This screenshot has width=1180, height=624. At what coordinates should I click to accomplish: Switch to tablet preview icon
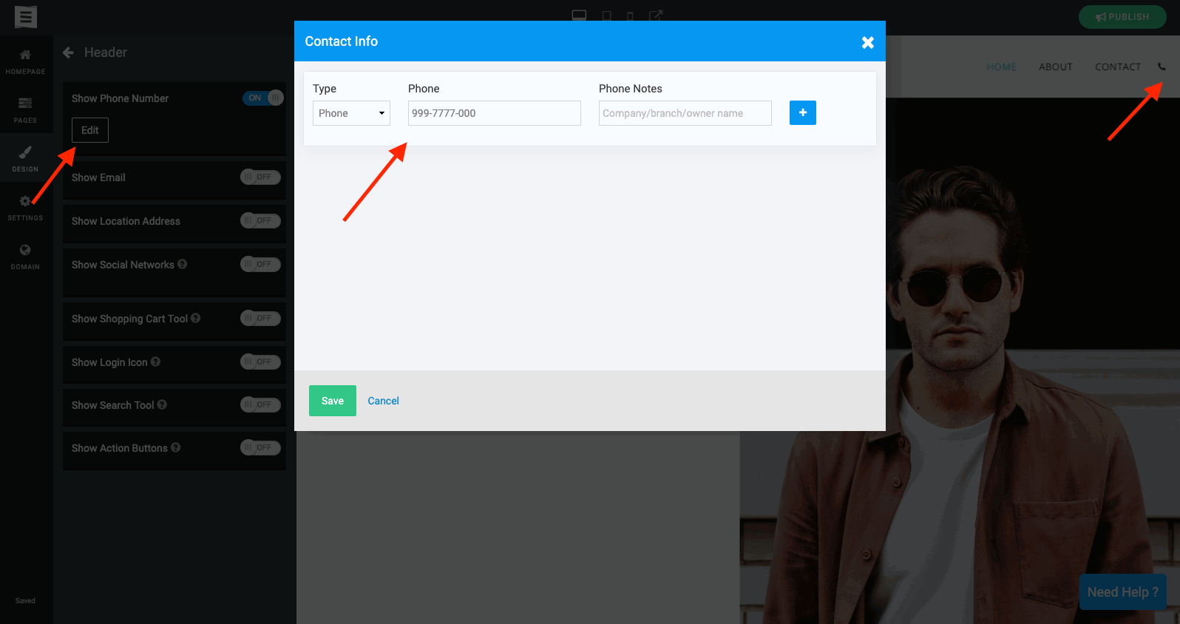point(606,16)
